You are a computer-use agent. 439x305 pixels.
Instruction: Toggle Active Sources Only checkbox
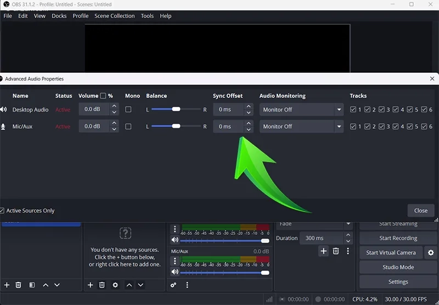pos(2,211)
